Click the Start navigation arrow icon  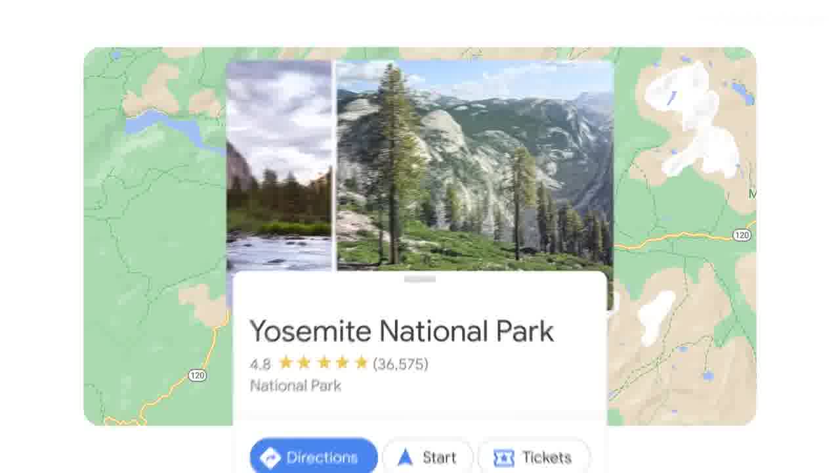coord(406,457)
